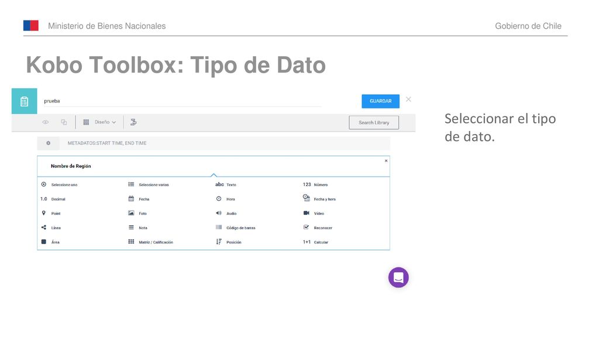This screenshot has width=599, height=337.
Task: Close the form editor with the X
Action: coord(408,99)
